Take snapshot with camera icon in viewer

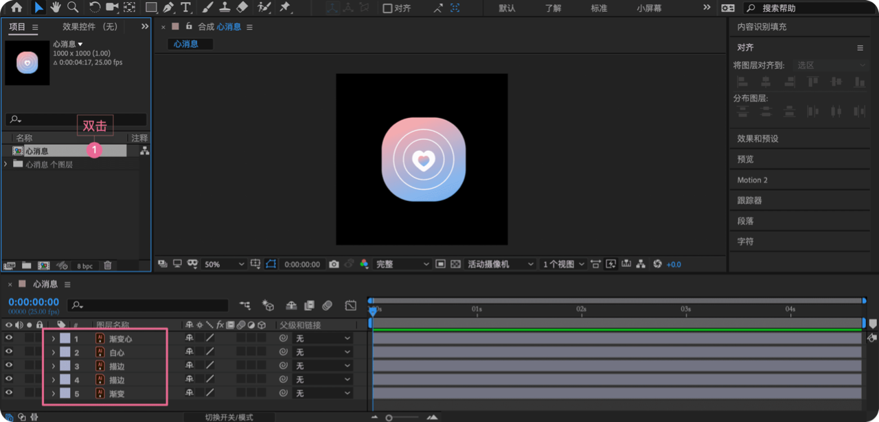click(334, 264)
